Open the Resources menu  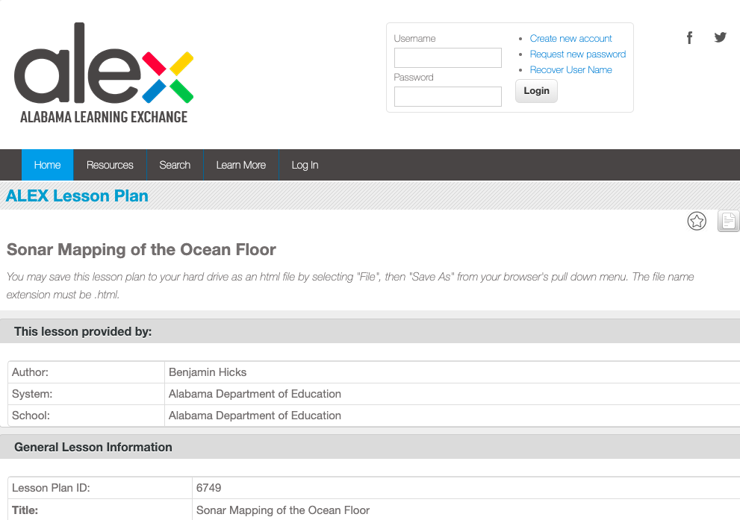tap(110, 165)
